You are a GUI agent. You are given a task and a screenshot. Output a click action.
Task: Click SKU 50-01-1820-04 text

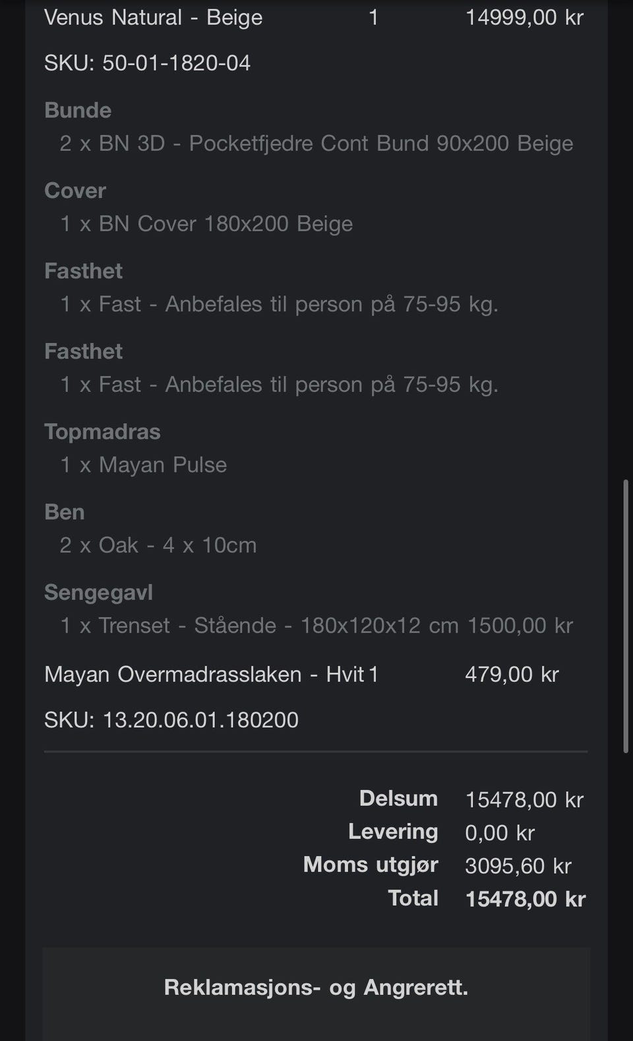point(147,63)
